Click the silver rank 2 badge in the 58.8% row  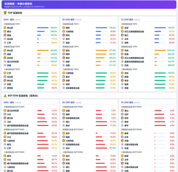pos(64,31)
